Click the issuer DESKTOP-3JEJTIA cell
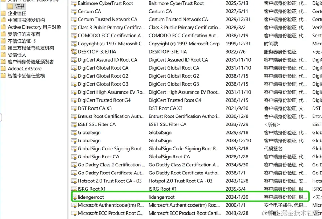The width and height of the screenshot is (322, 219). [168, 52]
